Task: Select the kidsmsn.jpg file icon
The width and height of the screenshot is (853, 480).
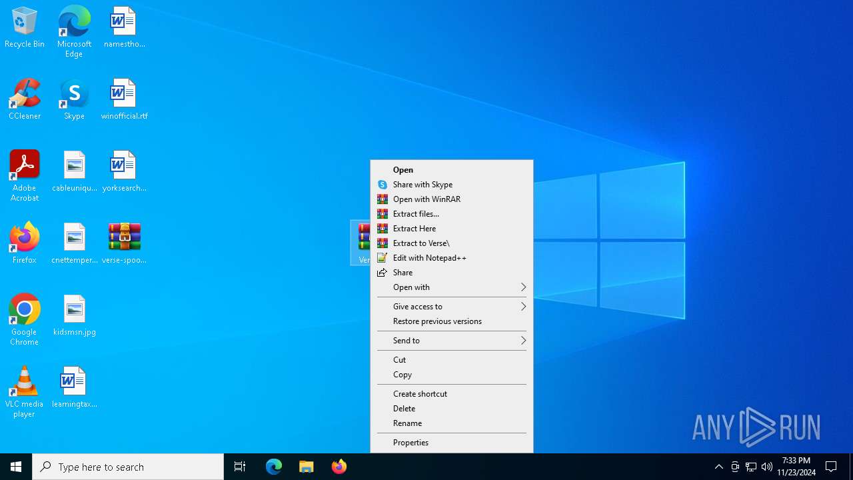Action: [x=74, y=316]
